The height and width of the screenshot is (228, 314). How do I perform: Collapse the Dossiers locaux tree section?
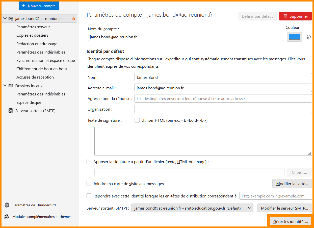pos(5,86)
